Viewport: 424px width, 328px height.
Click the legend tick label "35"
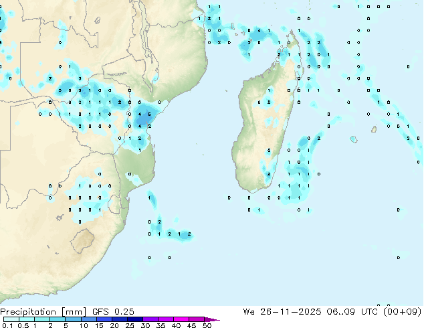point(161,325)
